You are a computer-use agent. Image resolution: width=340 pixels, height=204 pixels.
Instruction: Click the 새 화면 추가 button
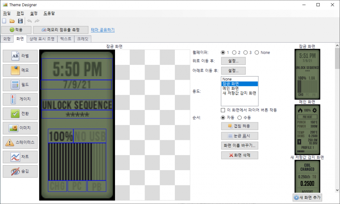(307, 197)
